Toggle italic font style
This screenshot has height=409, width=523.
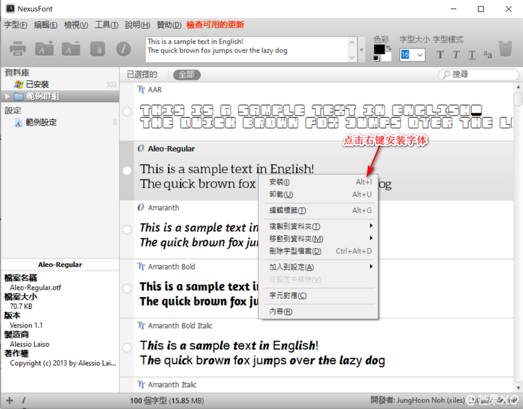[456, 55]
